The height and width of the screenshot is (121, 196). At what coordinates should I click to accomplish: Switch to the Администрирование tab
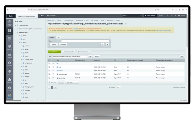click(27, 16)
